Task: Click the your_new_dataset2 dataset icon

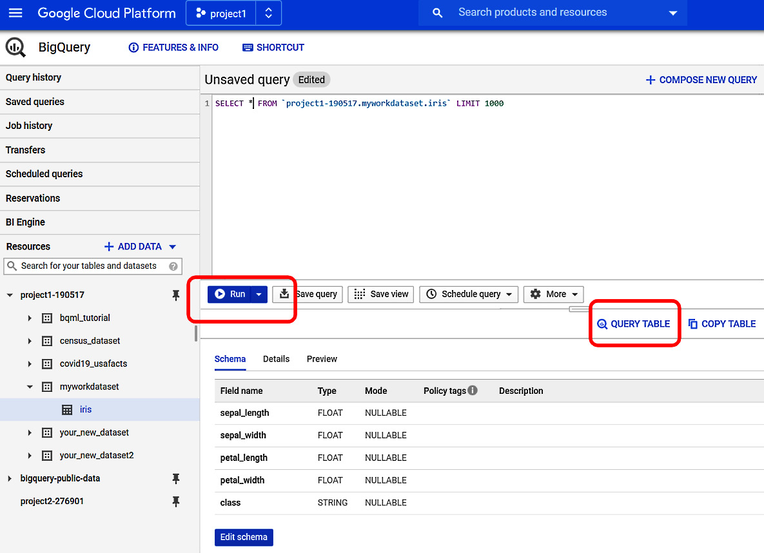Action: pos(47,456)
